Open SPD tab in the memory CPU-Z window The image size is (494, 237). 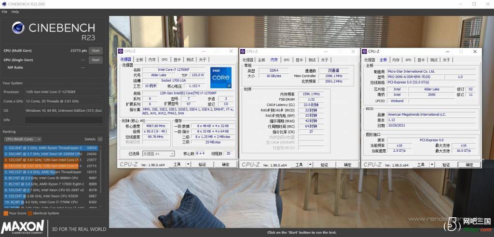(287, 60)
